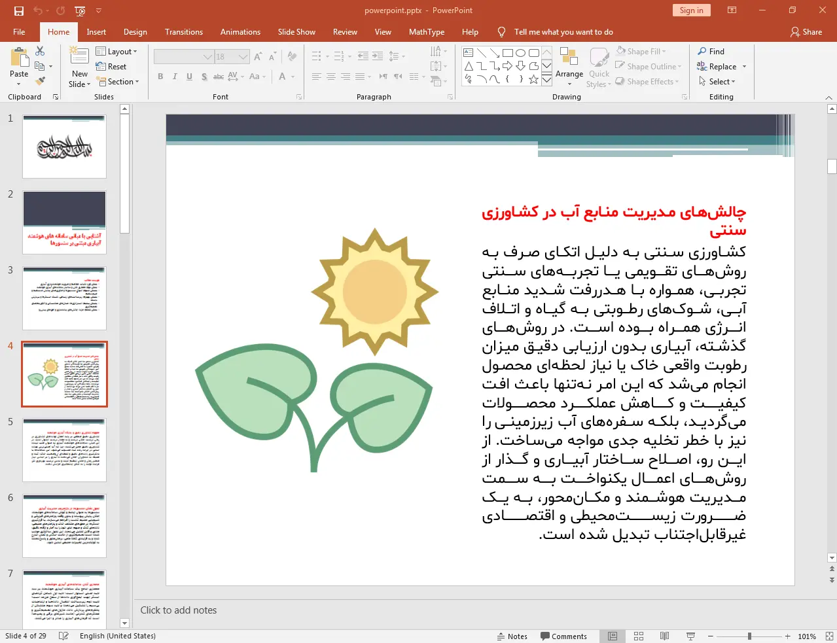Open the font size dropdown

[243, 57]
